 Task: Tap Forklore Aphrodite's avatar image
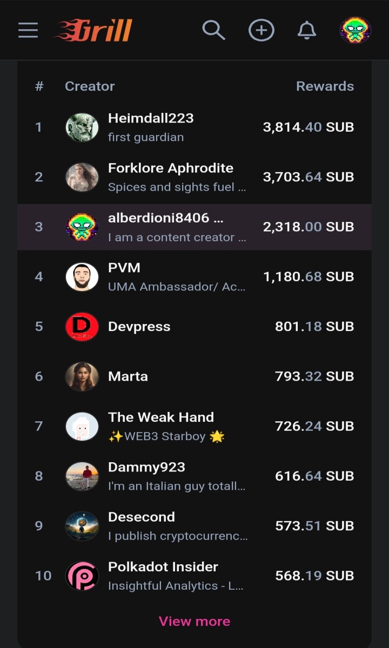click(x=82, y=177)
